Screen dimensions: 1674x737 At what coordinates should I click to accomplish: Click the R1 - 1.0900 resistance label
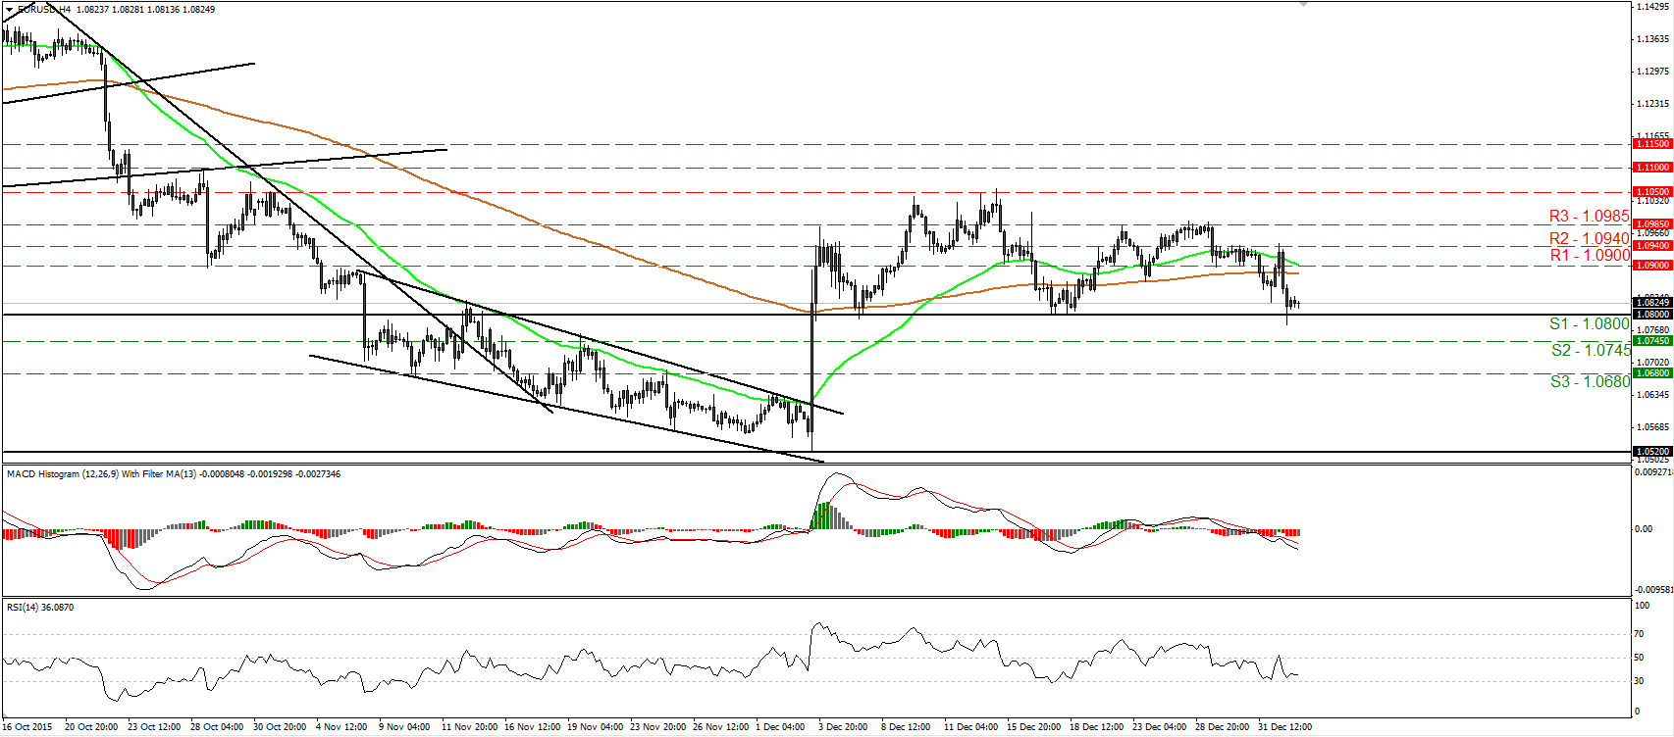tap(1590, 255)
